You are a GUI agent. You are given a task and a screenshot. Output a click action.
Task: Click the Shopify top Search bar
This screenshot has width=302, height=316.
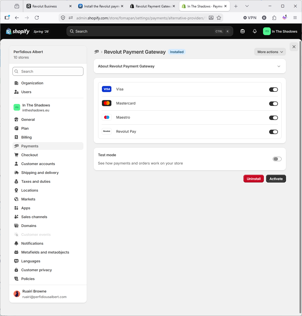(x=150, y=32)
